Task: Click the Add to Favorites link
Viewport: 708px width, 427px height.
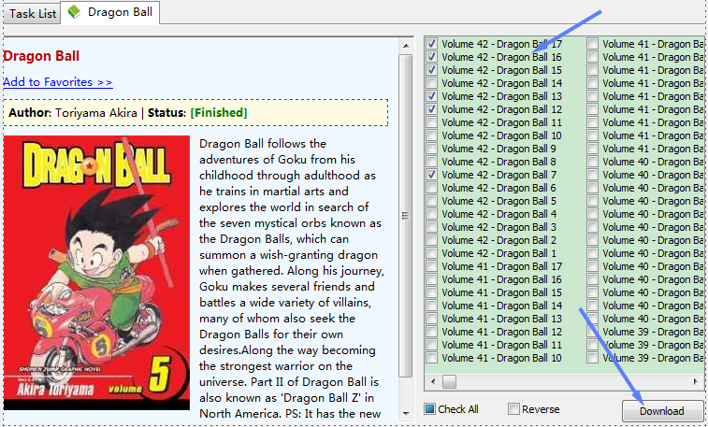Action: pos(58,82)
